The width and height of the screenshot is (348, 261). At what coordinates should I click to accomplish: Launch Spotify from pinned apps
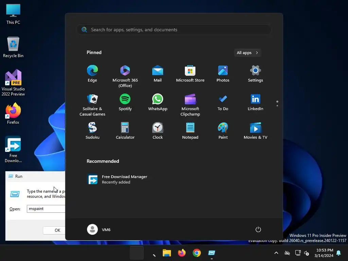(x=125, y=103)
